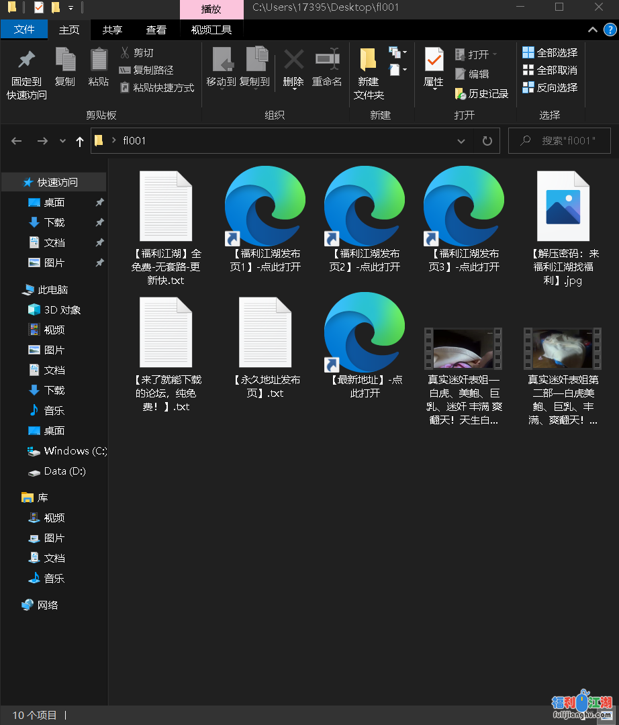Select Windows (C:) in the navigation pane
This screenshot has height=725, width=619.
pos(66,451)
